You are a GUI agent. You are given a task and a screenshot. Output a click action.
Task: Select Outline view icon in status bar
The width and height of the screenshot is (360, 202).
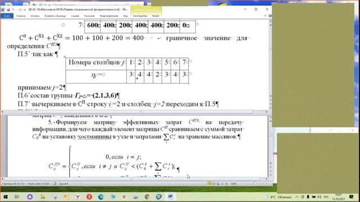tap(222, 183)
